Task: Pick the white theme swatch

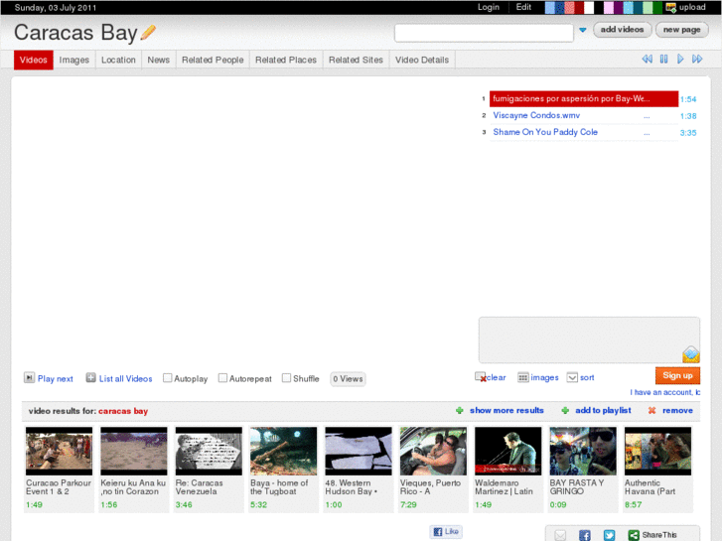Action: click(589, 7)
